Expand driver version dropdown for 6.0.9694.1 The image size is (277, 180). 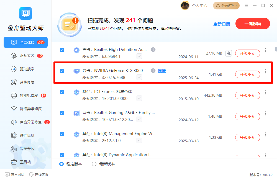coord(139,56)
